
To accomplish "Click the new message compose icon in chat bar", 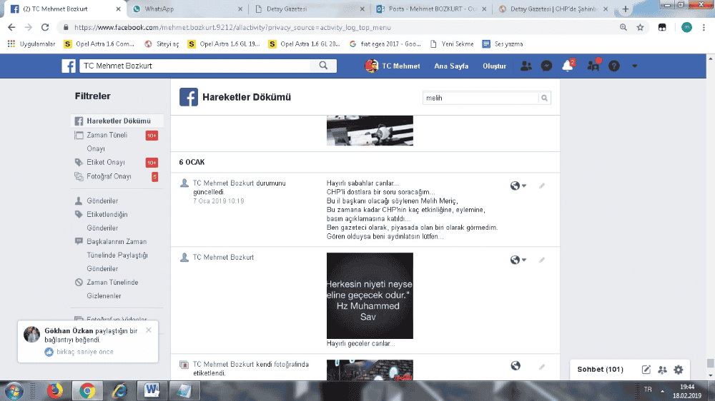I will click(x=646, y=370).
